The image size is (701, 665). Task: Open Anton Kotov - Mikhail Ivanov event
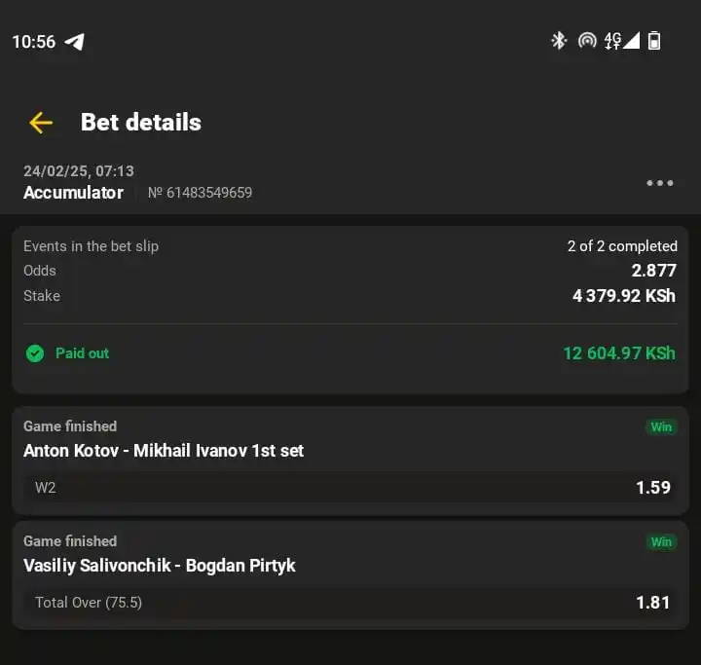coord(164,451)
